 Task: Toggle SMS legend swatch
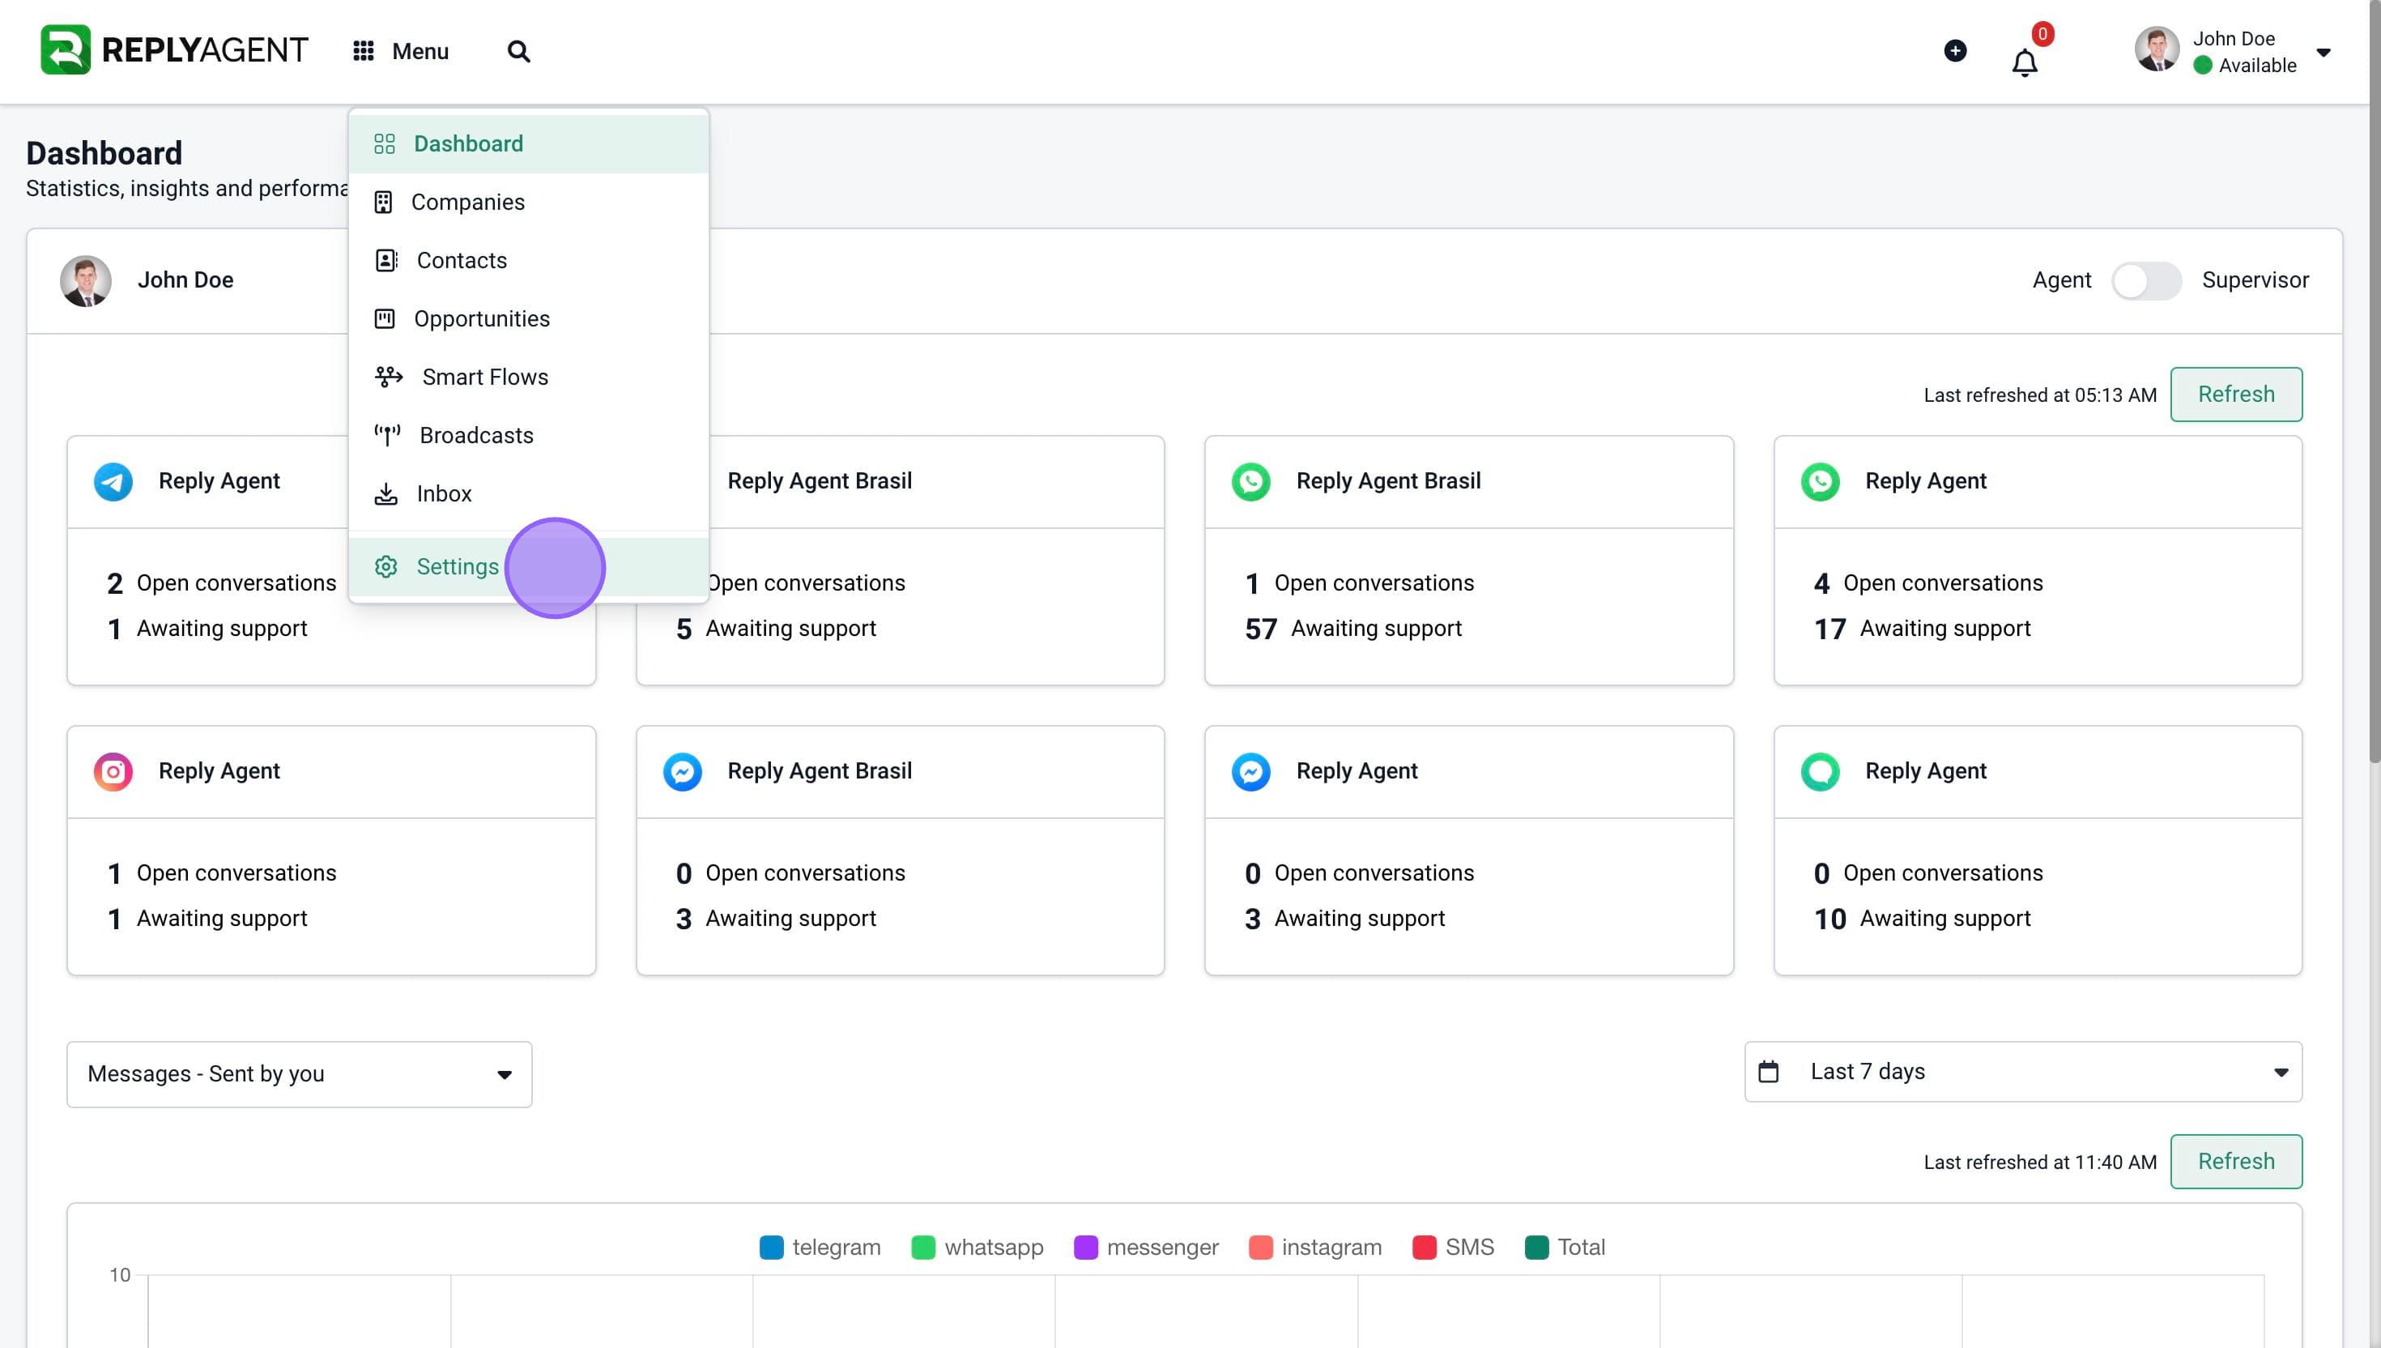[x=1425, y=1247]
